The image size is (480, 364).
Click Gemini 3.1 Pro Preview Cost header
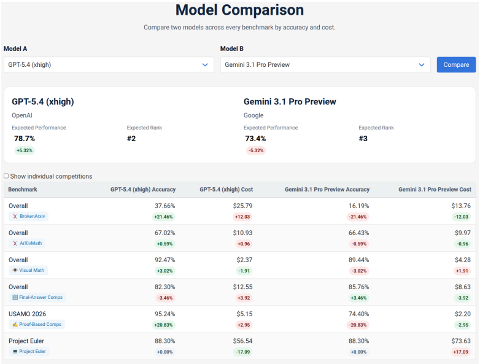point(435,190)
